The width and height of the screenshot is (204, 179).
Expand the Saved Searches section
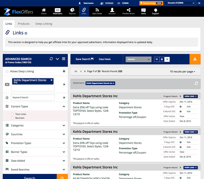click(64, 170)
